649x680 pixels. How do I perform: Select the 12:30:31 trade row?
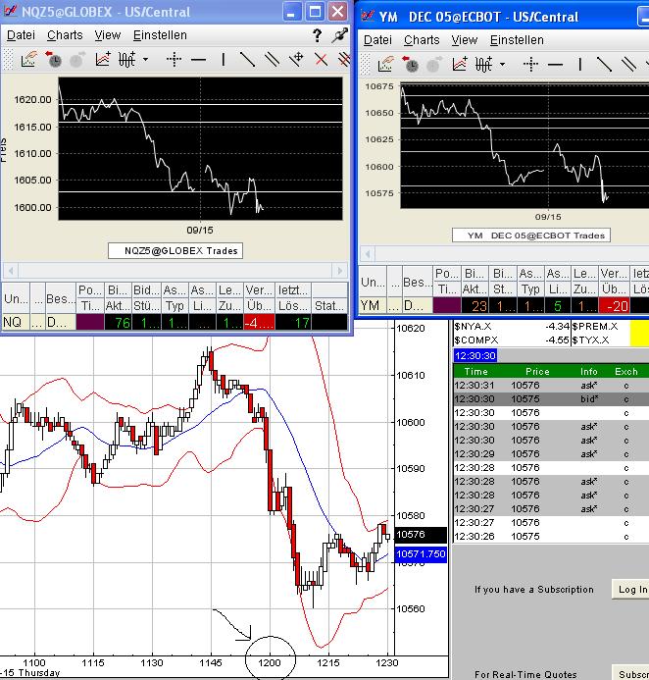pyautogui.click(x=551, y=385)
